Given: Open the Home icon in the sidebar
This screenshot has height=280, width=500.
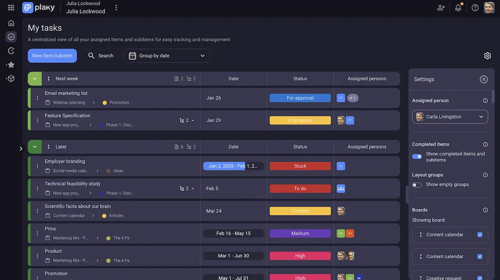Looking at the screenshot, I should point(11,23).
